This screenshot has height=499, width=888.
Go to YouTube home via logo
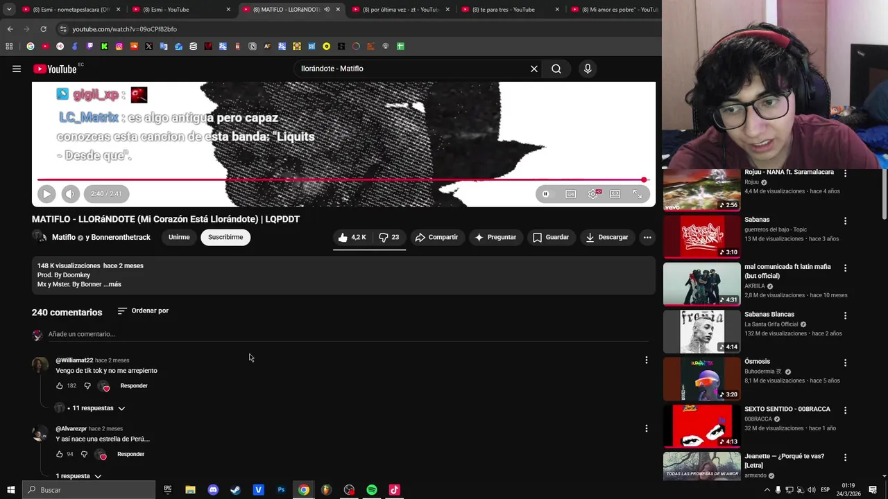pos(55,69)
